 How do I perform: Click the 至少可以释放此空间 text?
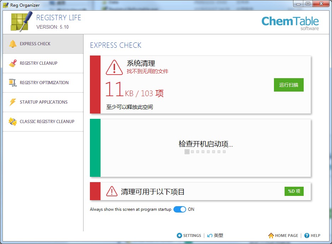pos(130,107)
